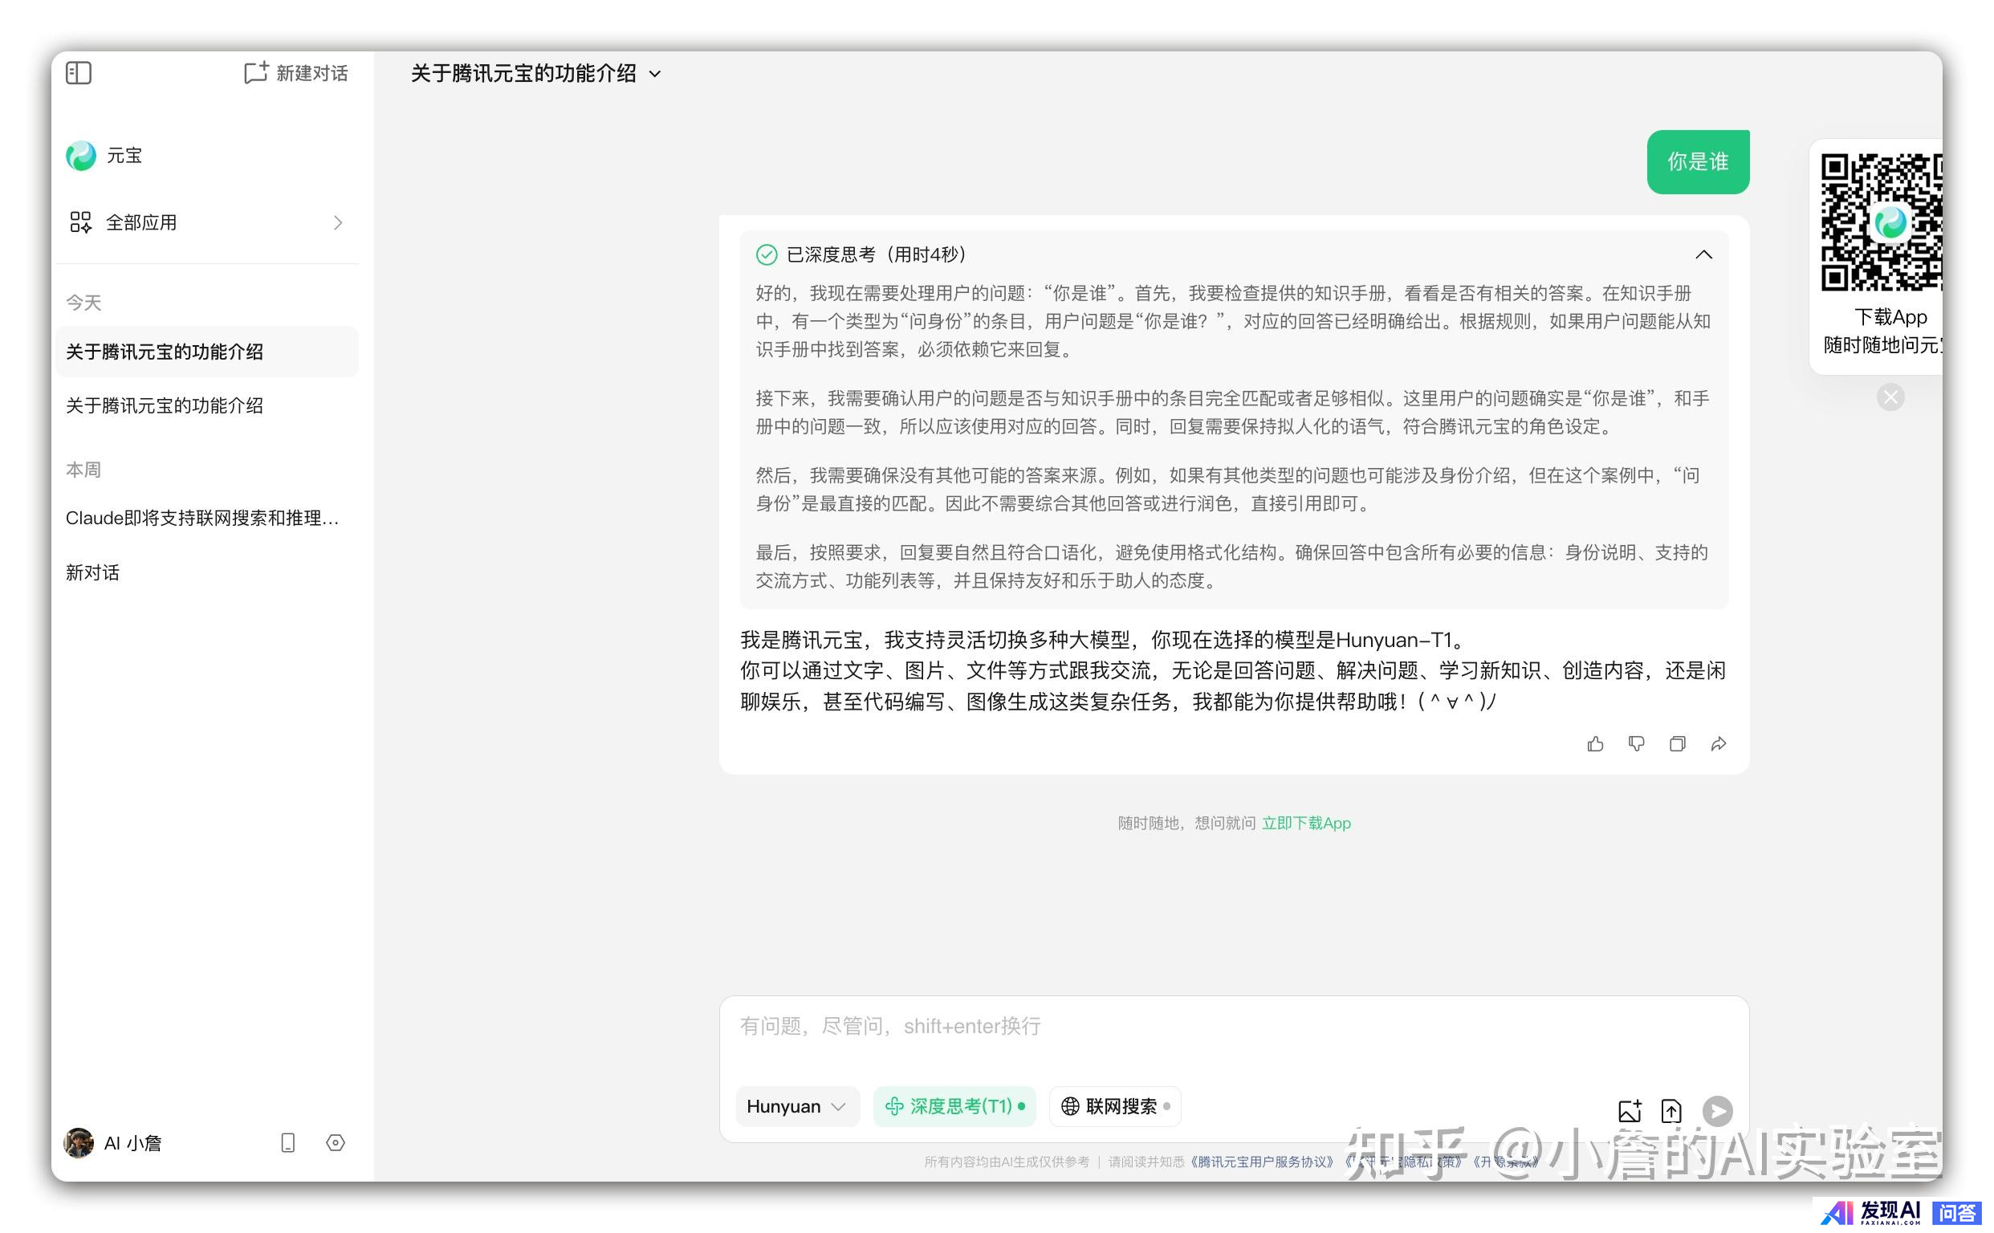Copy the response text

1677,743
